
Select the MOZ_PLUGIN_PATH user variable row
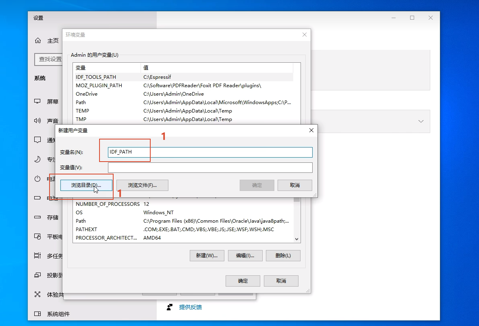pyautogui.click(x=183, y=86)
